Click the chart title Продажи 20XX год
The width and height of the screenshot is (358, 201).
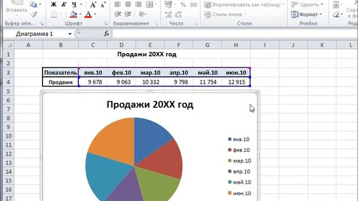[x=150, y=104]
